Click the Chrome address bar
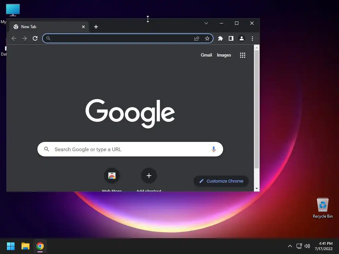This screenshot has width=339, height=254. click(127, 38)
